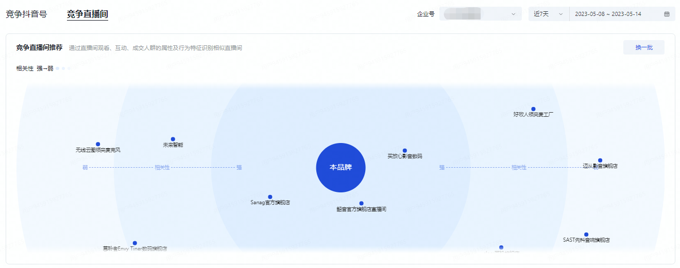The height and width of the screenshot is (268, 680).
Task: Click the 换一批 refresh button
Action: (644, 47)
